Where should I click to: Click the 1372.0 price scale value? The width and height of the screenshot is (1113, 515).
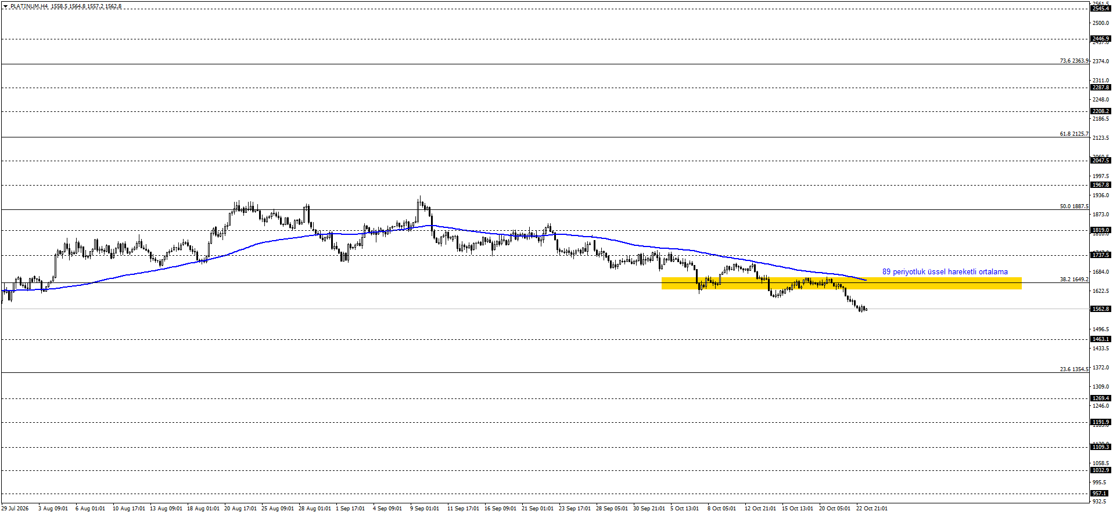1101,368
